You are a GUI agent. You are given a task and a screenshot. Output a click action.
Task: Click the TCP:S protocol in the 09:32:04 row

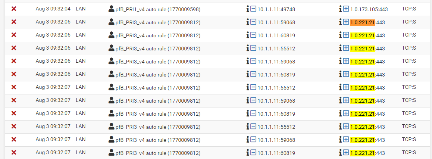tap(409, 9)
